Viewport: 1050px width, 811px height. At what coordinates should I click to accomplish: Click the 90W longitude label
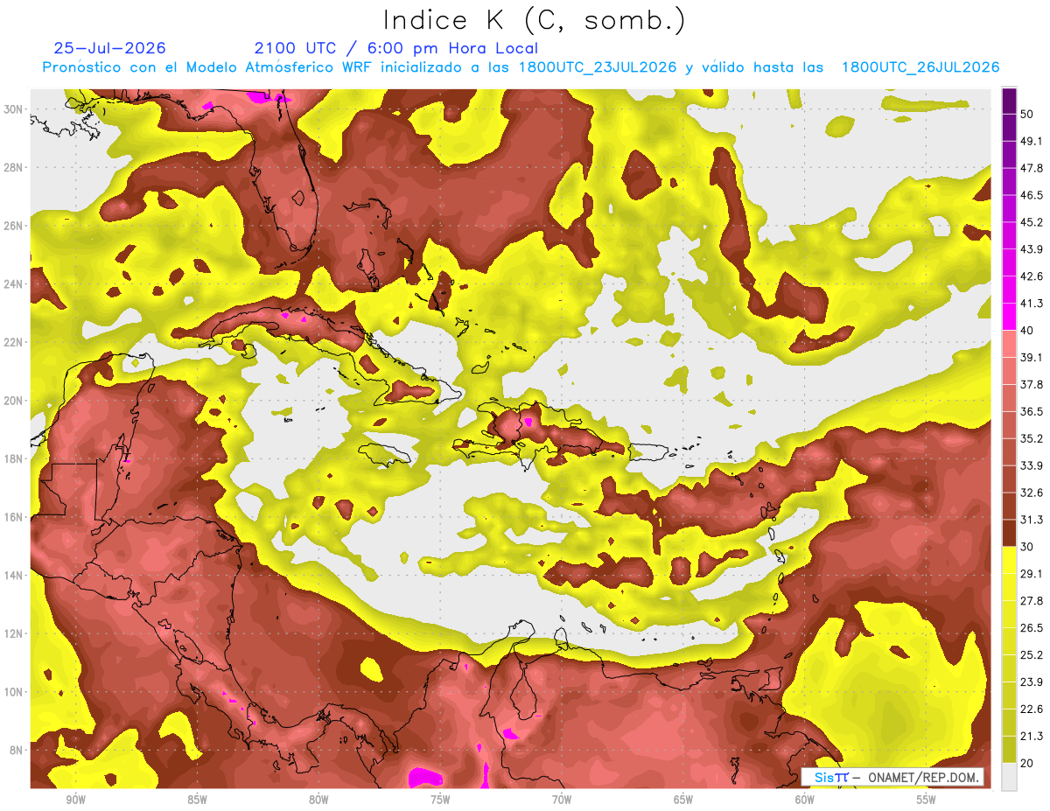75,800
